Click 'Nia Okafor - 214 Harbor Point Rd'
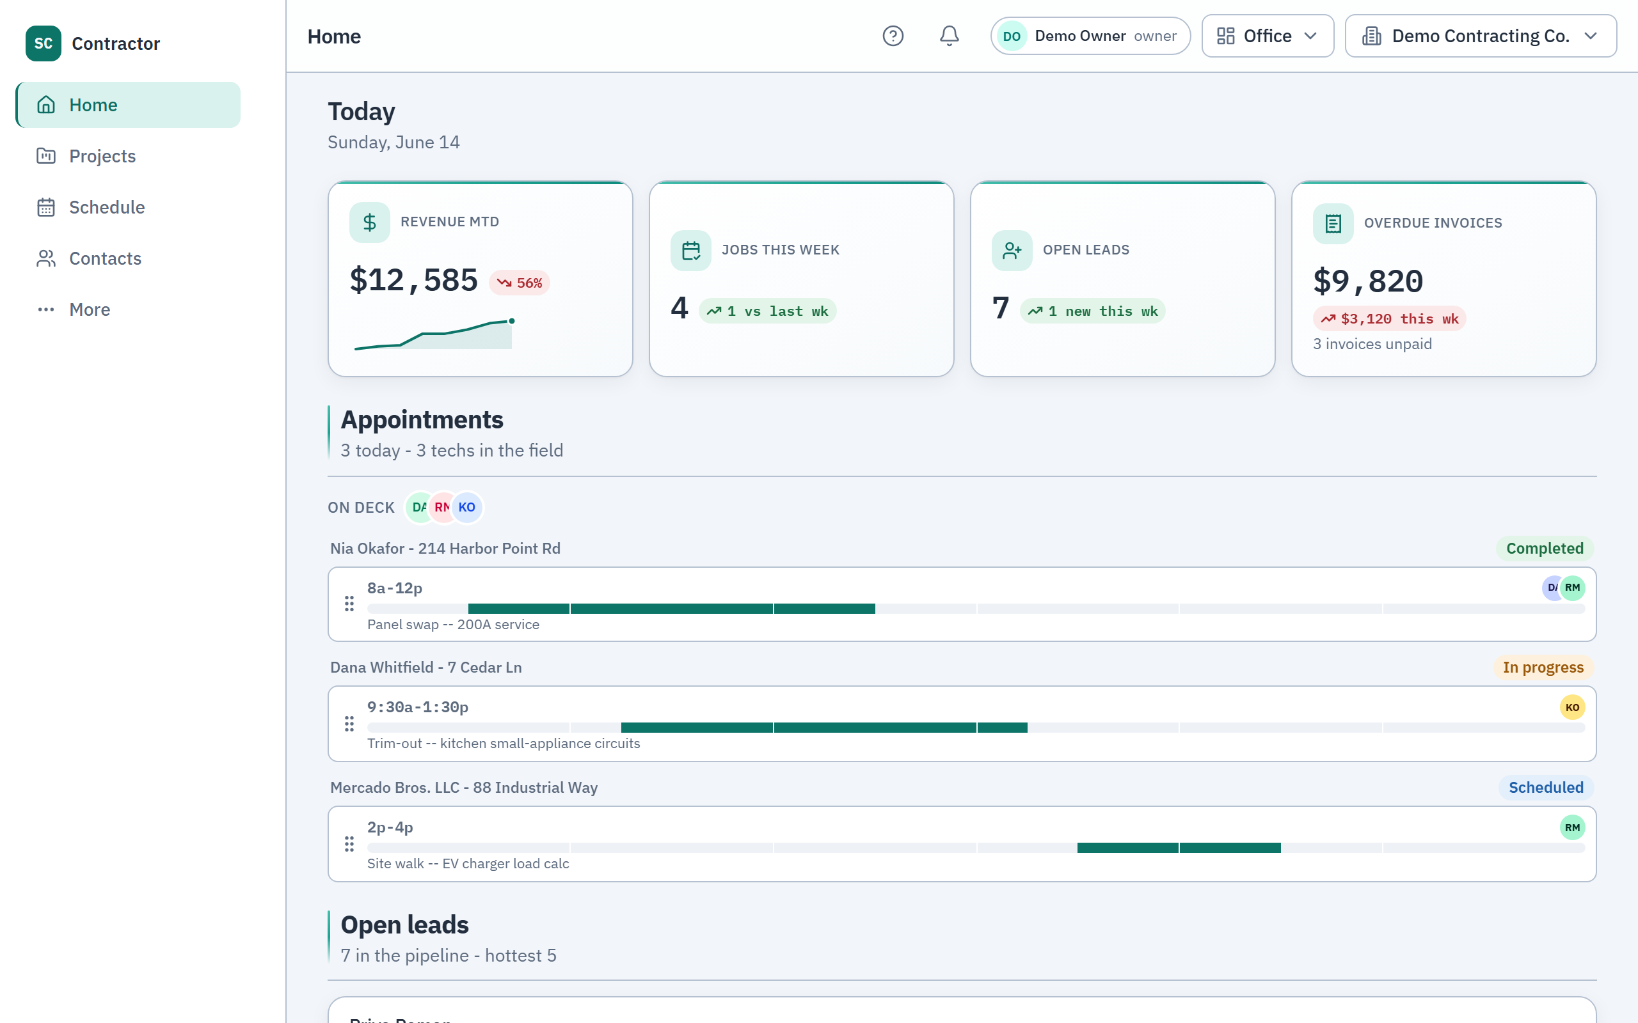1638x1023 pixels. tap(445, 549)
